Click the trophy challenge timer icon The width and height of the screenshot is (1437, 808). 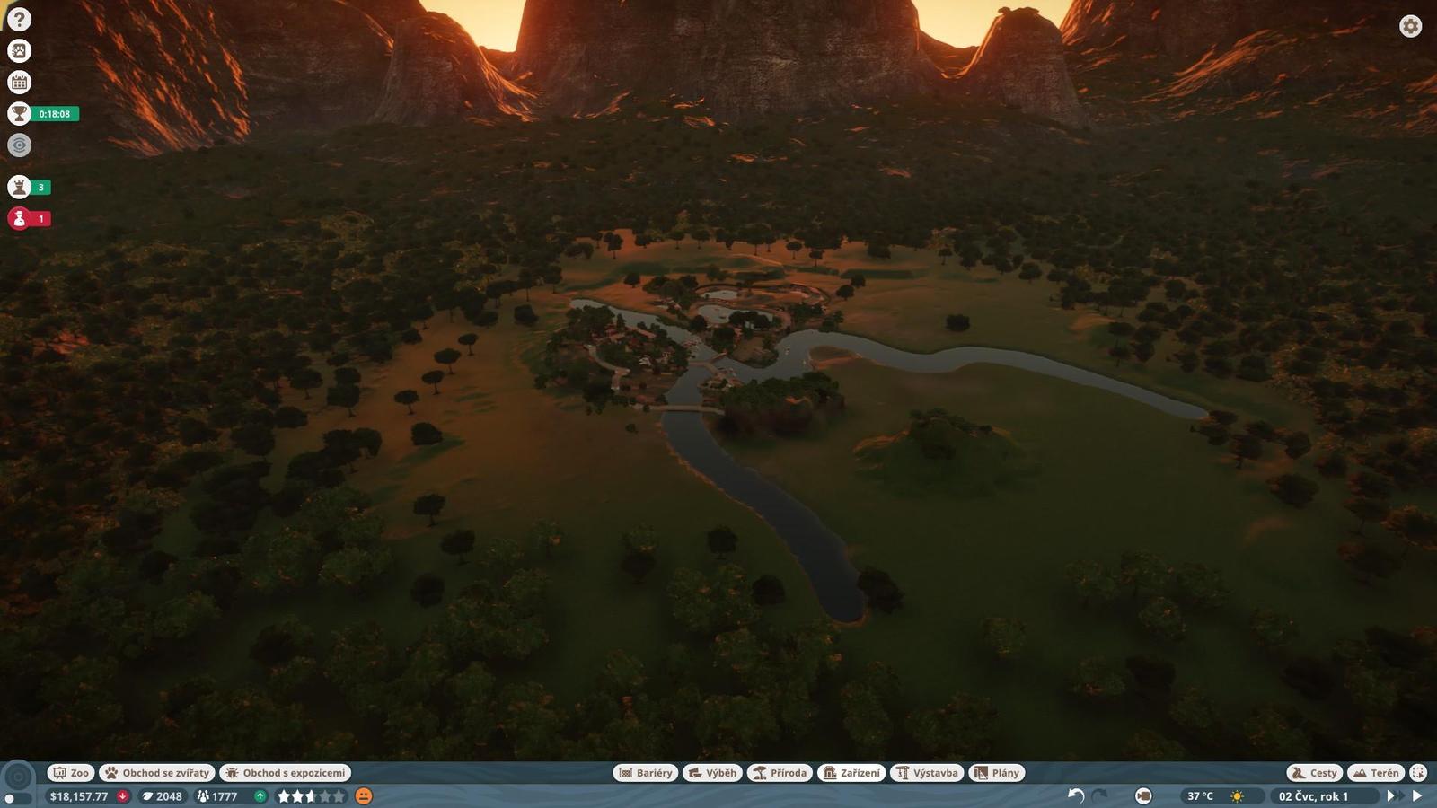pos(19,114)
